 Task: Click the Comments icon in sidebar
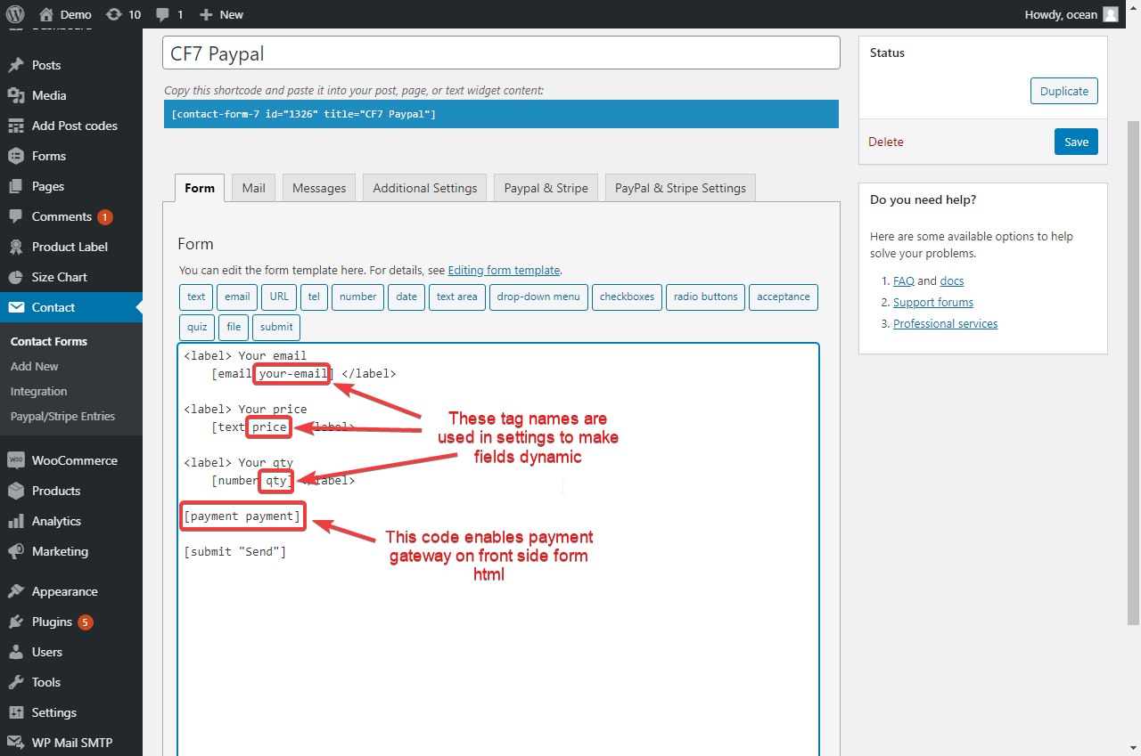coord(15,216)
